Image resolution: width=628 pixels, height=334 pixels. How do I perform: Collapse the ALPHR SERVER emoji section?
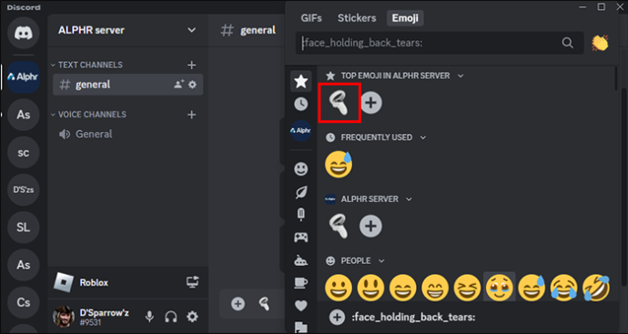click(x=409, y=199)
